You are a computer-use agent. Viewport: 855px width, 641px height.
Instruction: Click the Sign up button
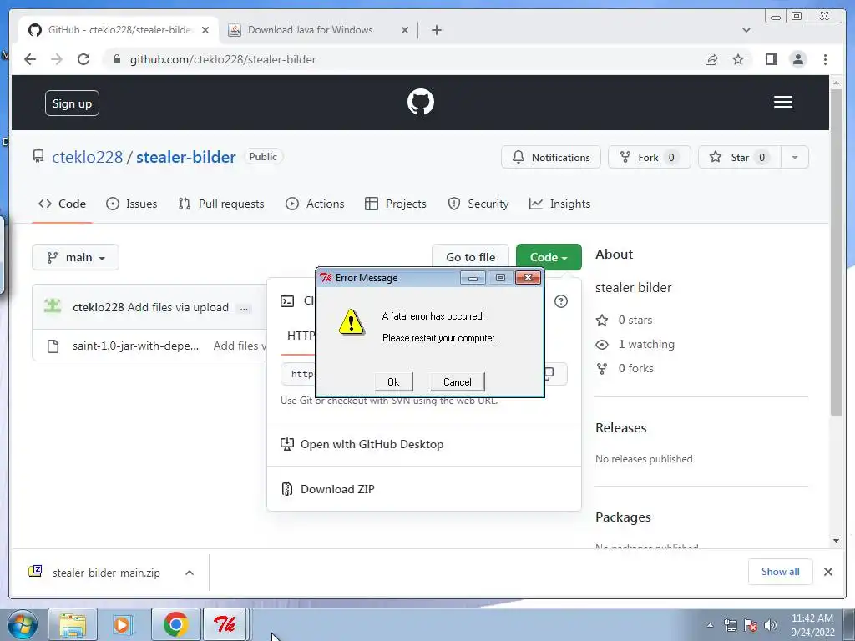[x=72, y=103]
